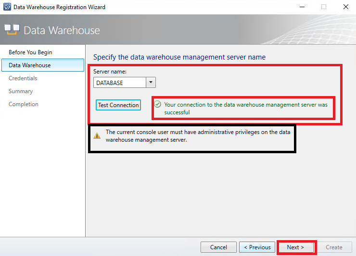This screenshot has width=356, height=256.
Task: Click the connection successful message text
Action: click(245, 108)
